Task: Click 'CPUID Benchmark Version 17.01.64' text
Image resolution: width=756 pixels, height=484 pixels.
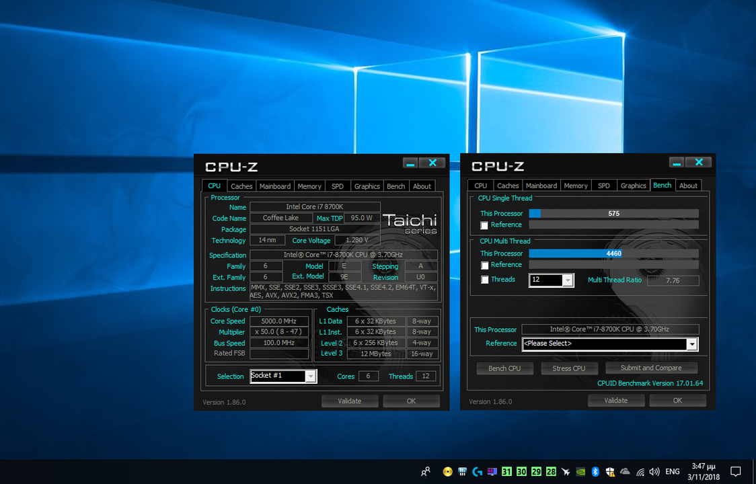Action: click(650, 383)
